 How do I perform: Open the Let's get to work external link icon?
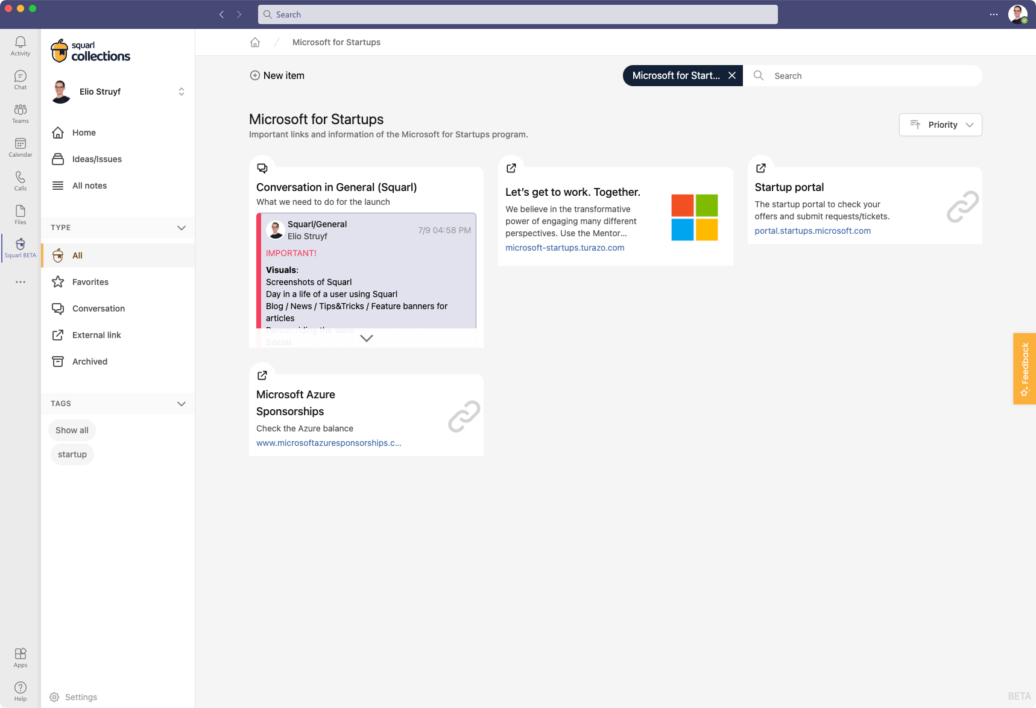(511, 168)
